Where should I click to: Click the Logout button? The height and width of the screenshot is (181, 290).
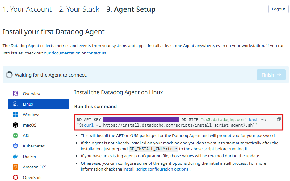pyautogui.click(x=278, y=9)
